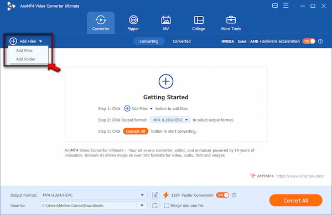Enable Merge into one file checkbox

(x=167, y=206)
